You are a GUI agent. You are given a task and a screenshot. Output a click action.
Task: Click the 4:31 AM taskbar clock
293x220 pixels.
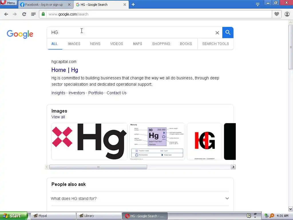point(282,216)
